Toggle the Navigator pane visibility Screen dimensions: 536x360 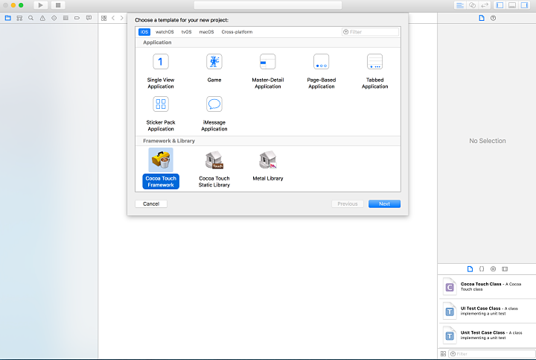click(500, 5)
